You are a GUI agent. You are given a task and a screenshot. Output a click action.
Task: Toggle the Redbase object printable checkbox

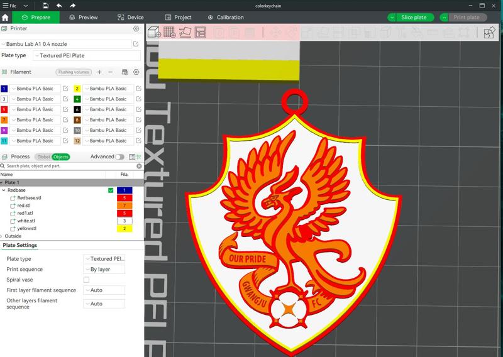[x=111, y=190]
